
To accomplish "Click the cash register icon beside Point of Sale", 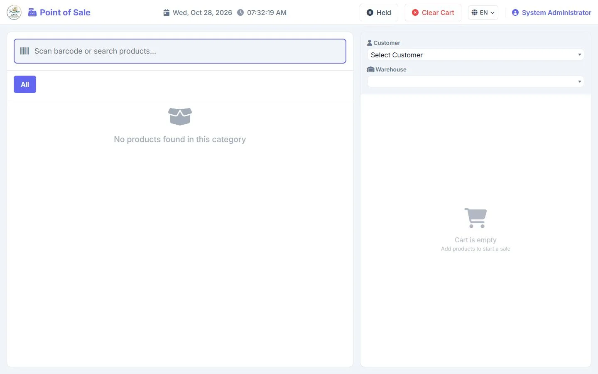I will click(x=32, y=12).
